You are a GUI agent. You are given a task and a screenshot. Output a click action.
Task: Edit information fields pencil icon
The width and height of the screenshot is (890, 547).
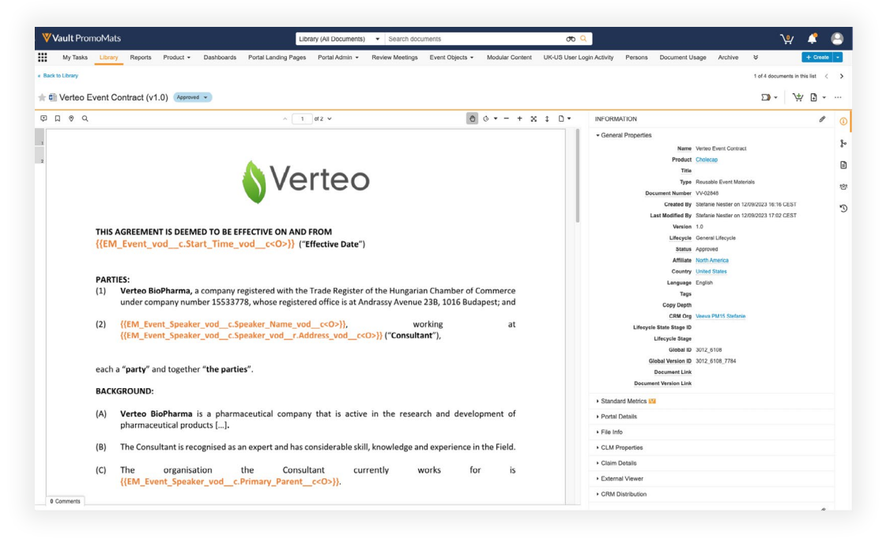[822, 119]
